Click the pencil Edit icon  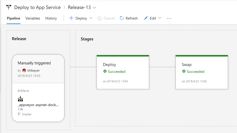pos(146,18)
